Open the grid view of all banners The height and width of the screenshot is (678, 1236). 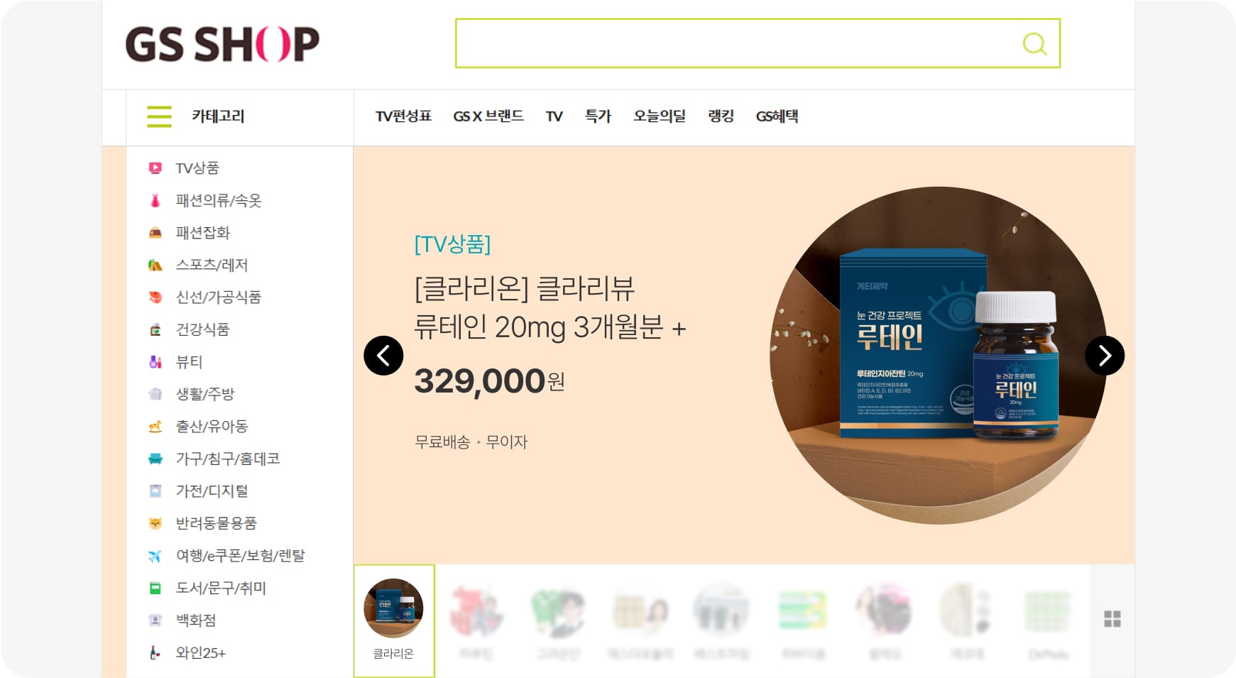click(x=1112, y=619)
